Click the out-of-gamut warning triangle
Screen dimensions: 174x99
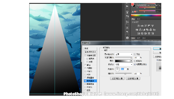133,12
